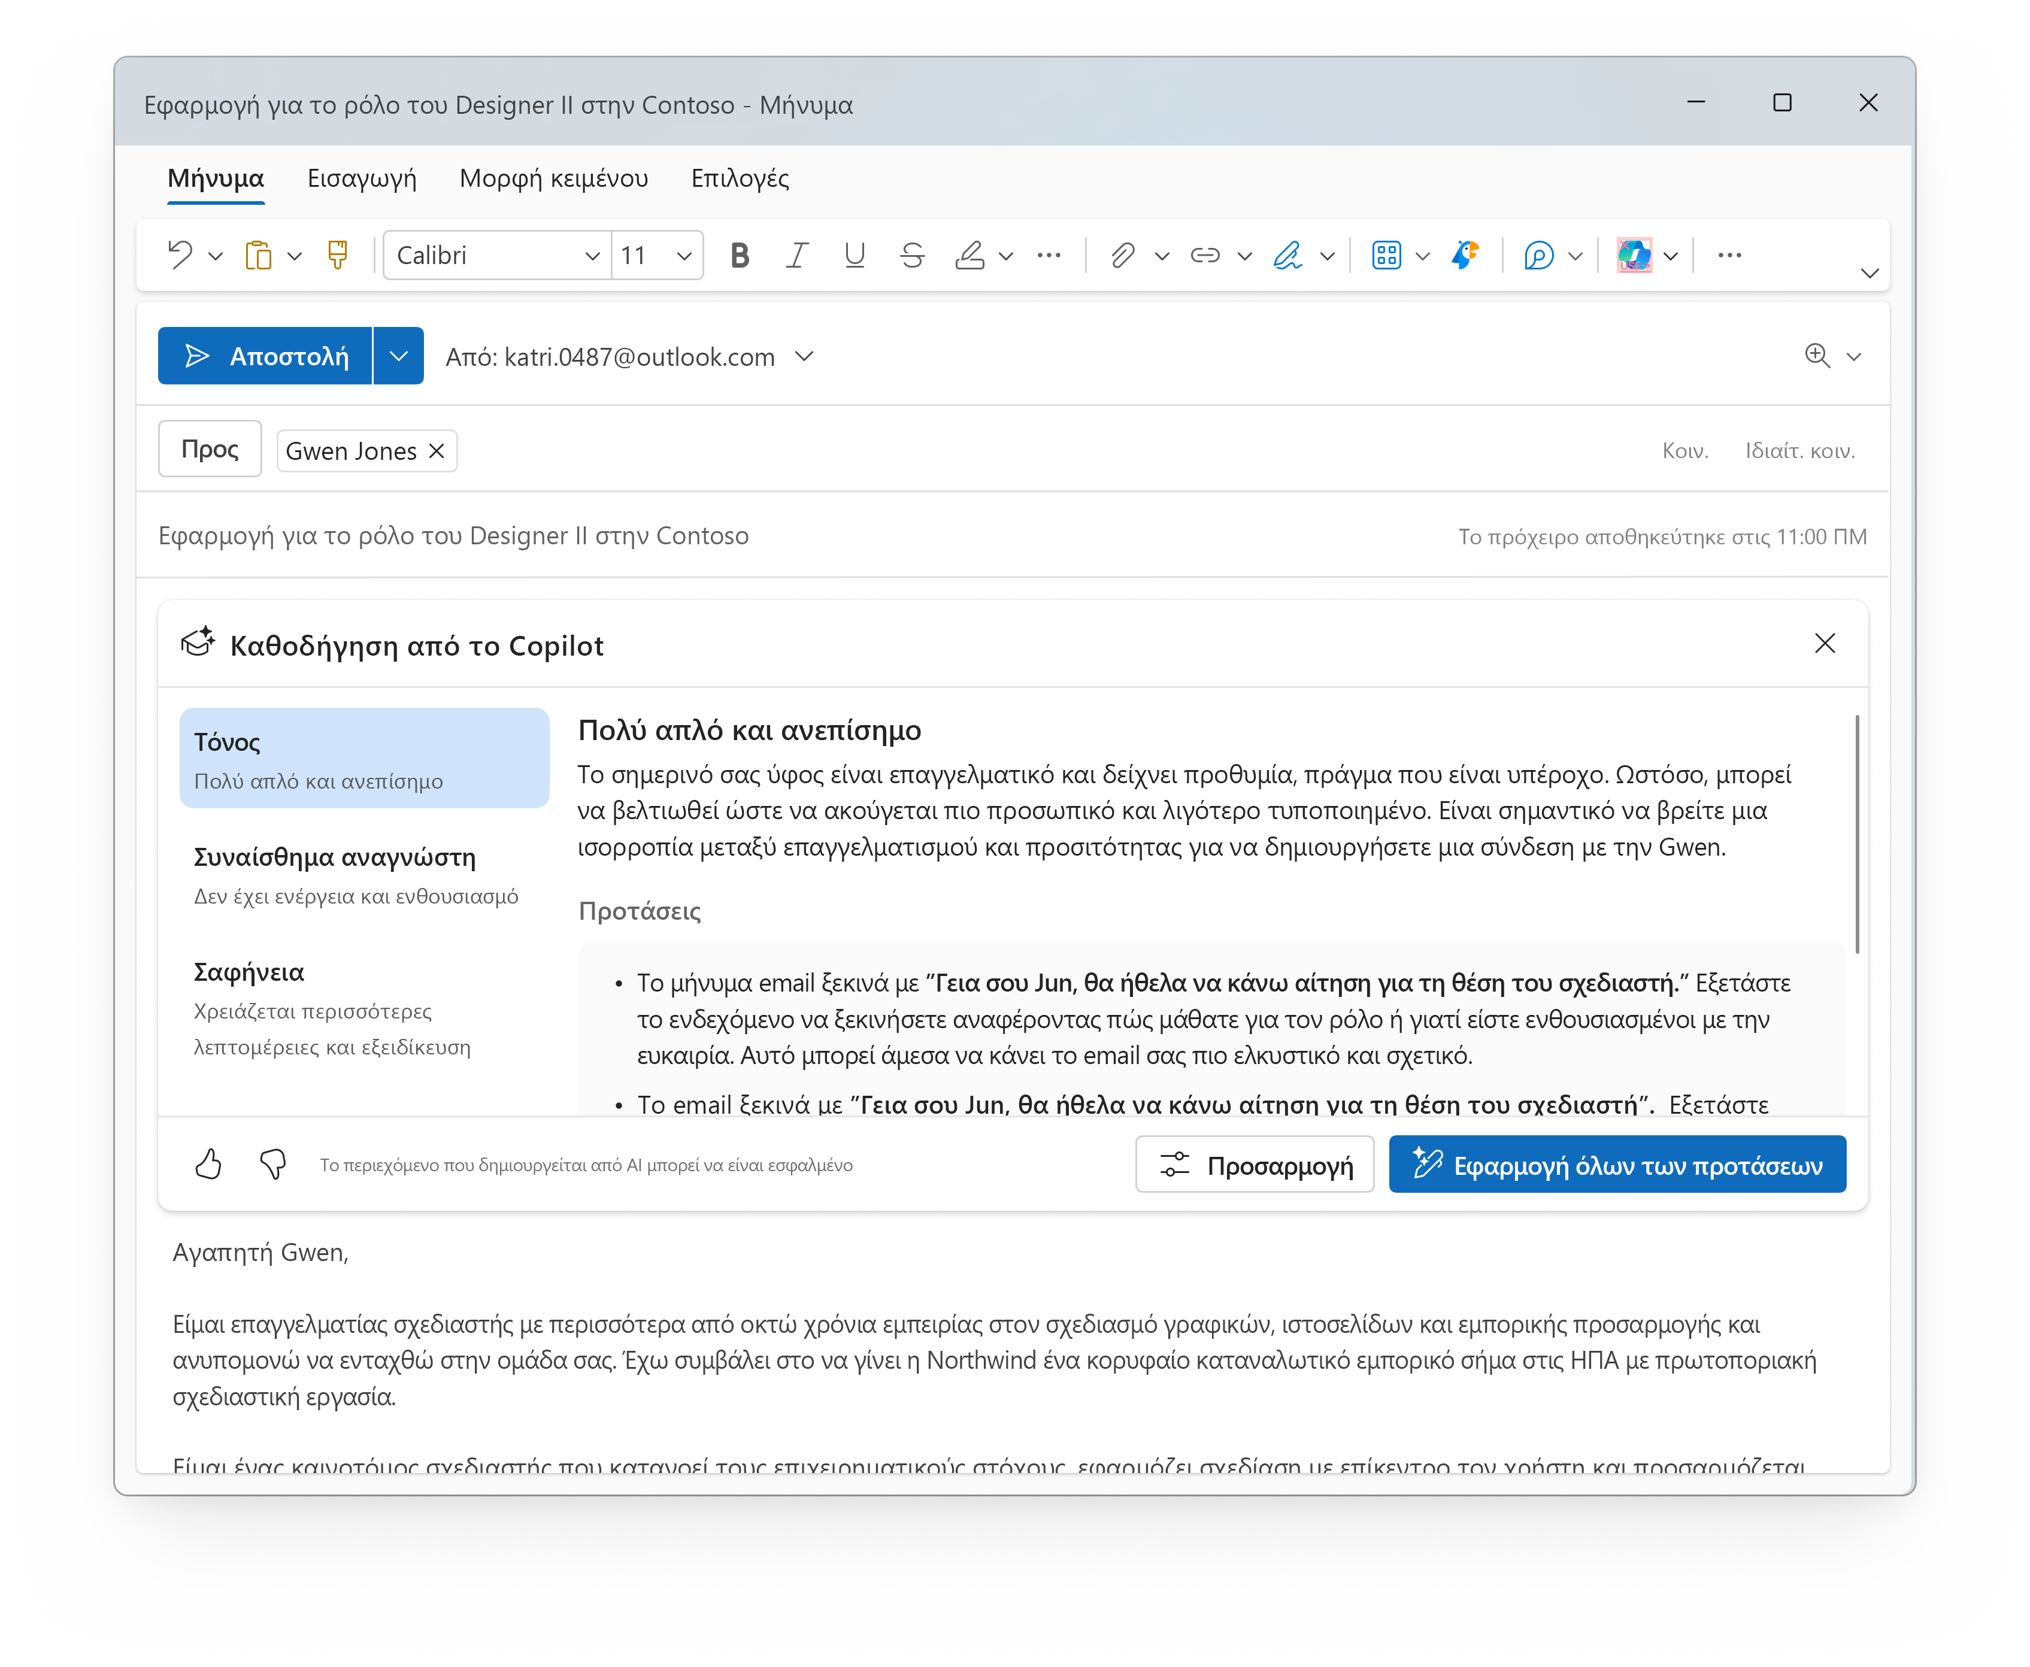Click the Αγαπητή Gwen greeting line
The width and height of the screenshot is (2030, 1667).
click(x=260, y=1253)
